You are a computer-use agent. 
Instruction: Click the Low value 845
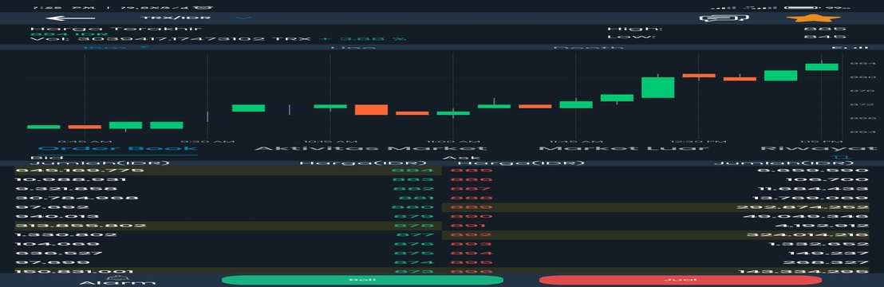coord(825,37)
